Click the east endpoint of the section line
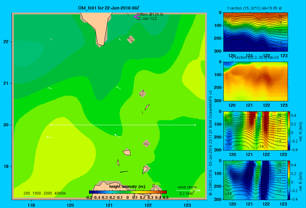The image size is (306, 208). point(195,125)
